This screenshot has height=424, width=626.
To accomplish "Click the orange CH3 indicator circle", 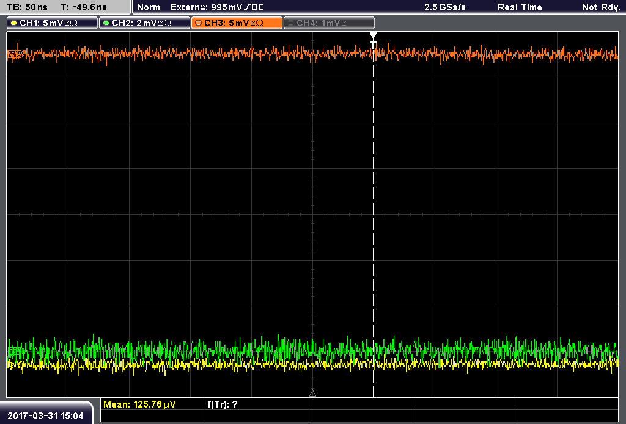I will click(x=199, y=23).
